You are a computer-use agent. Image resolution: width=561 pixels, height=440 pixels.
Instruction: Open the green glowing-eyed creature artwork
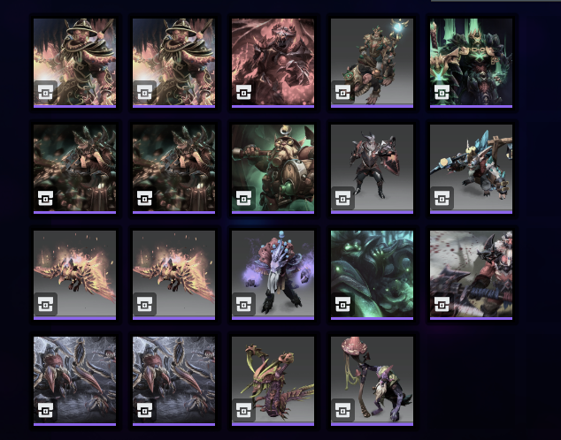[373, 275]
